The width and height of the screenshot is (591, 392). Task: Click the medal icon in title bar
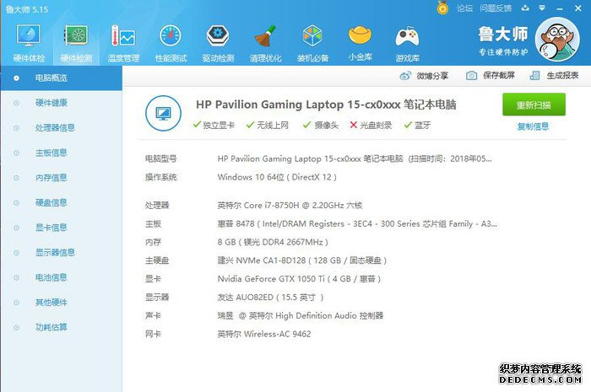[442, 8]
